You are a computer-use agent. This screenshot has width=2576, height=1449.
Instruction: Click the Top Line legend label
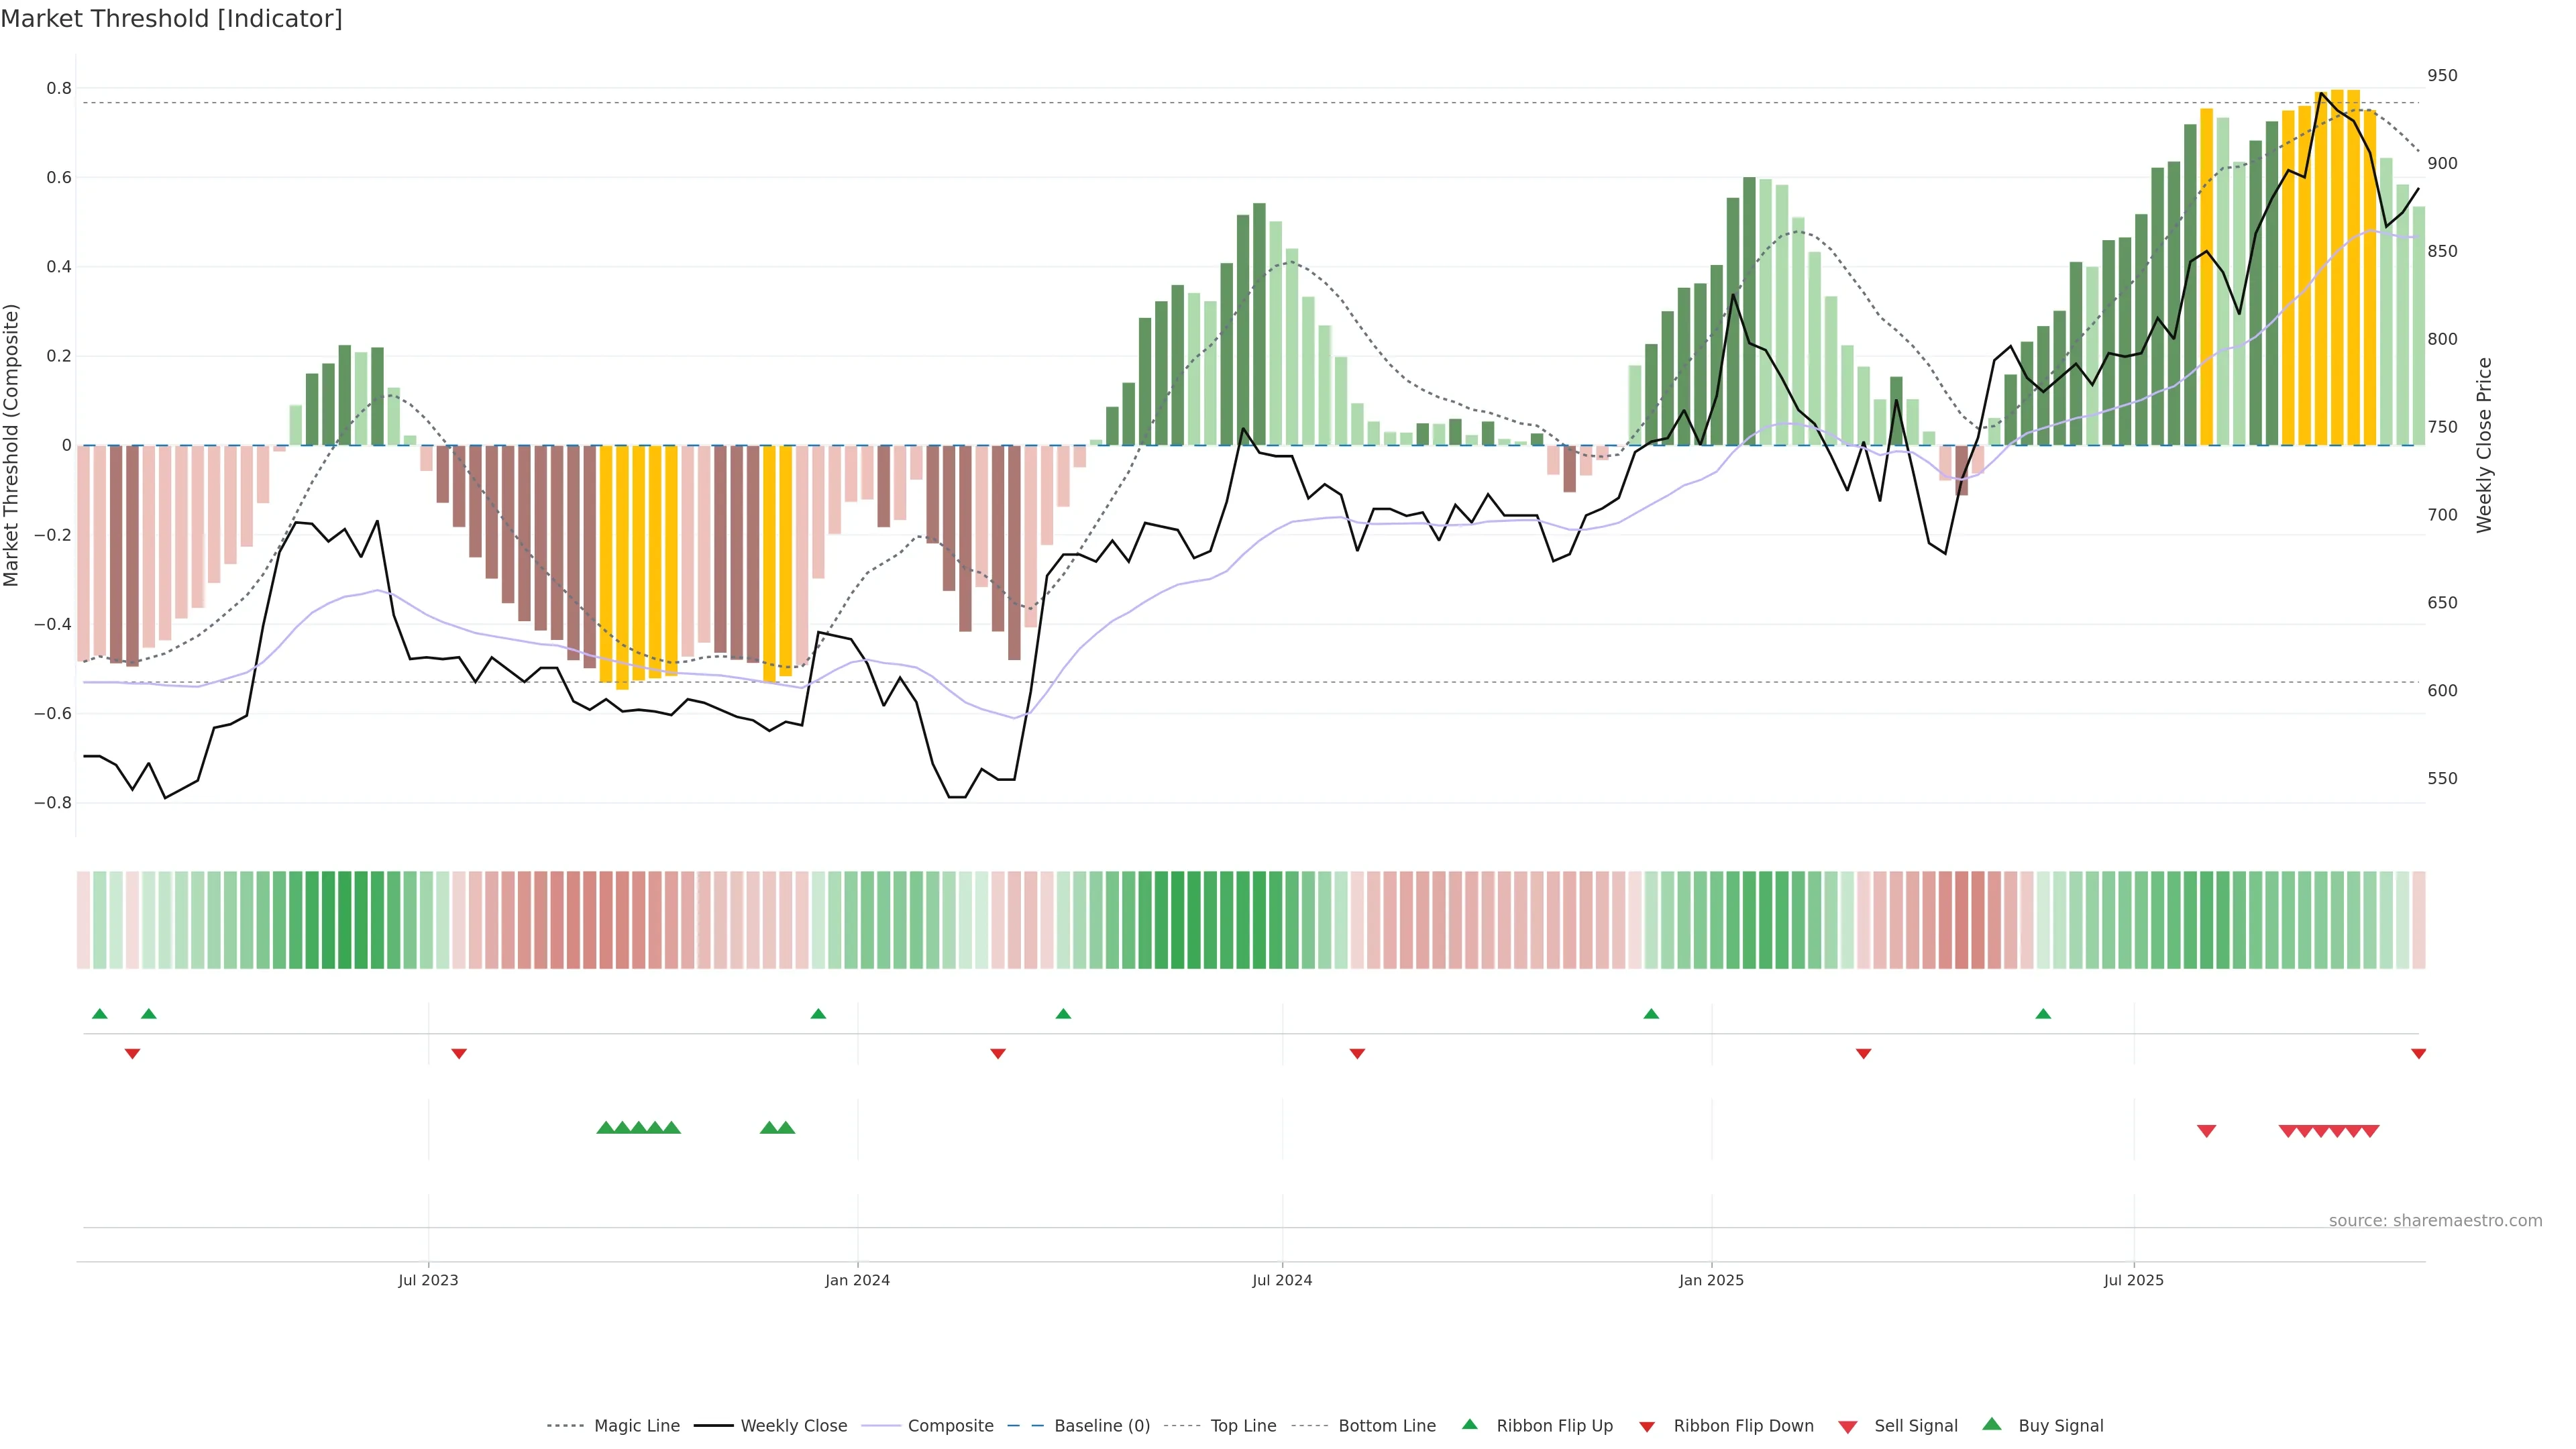point(1243,1425)
